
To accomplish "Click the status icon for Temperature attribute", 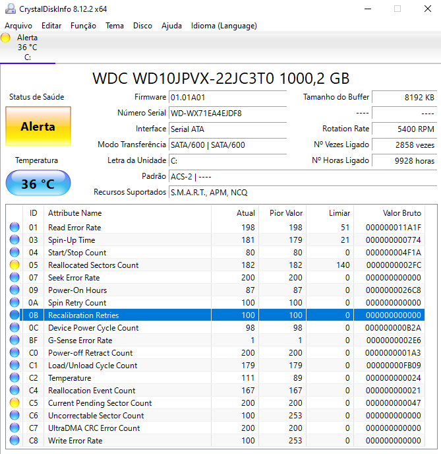I will pos(15,378).
